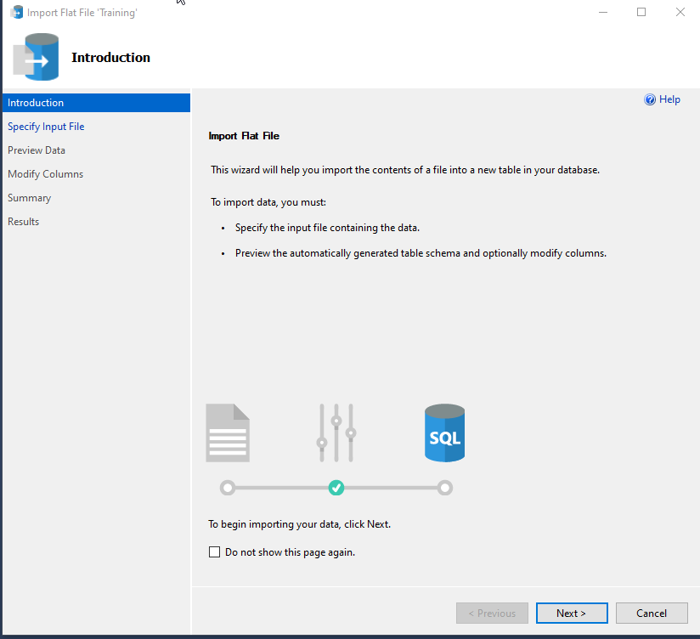The width and height of the screenshot is (700, 639).
Task: Select Summary step in sidebar
Action: coord(29,198)
